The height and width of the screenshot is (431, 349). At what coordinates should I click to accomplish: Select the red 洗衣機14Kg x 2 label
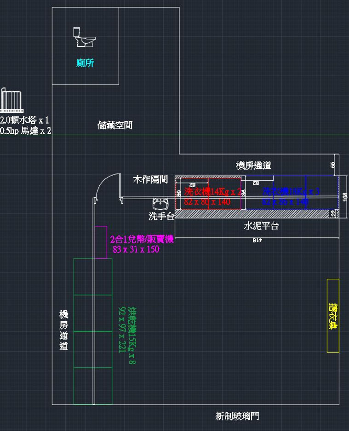[x=212, y=192]
